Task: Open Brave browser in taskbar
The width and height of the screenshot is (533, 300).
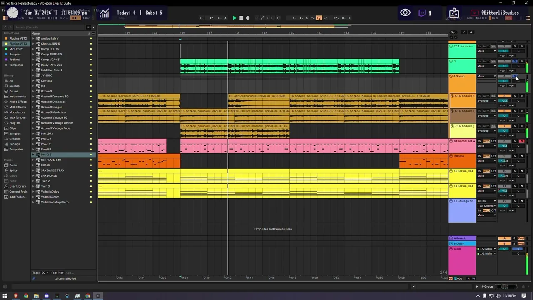Action: (15, 296)
